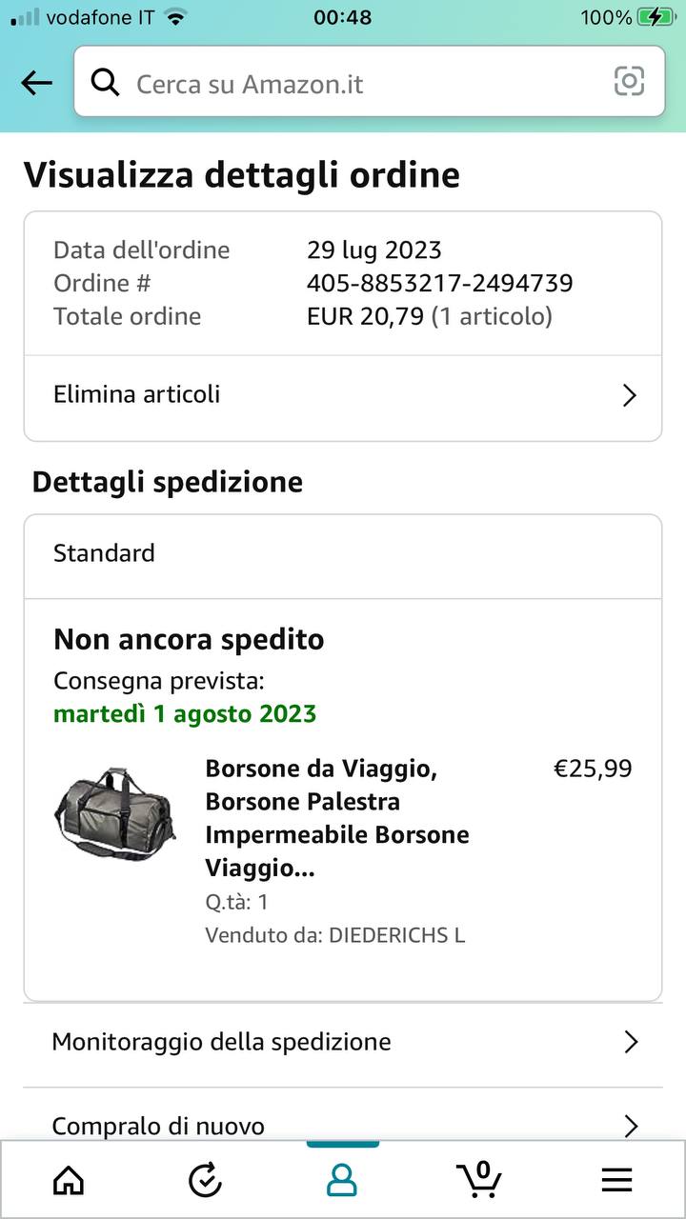Viewport: 686px width, 1219px height.
Task: Tap the duffel bag product thumbnail
Action: coord(114,810)
